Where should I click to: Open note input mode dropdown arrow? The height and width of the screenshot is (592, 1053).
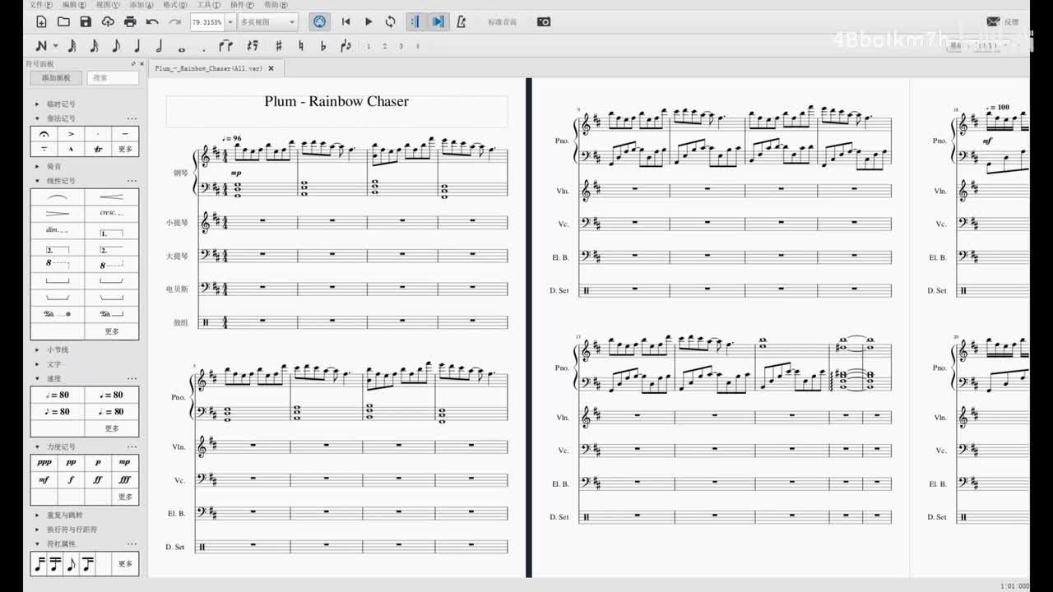point(55,46)
